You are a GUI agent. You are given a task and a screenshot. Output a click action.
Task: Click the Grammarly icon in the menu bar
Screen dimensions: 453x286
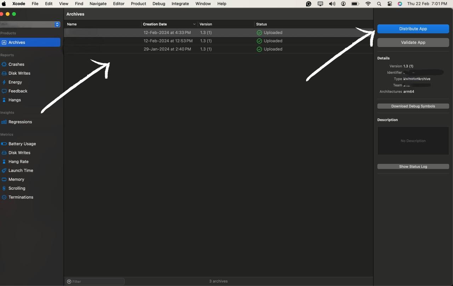coord(309,4)
